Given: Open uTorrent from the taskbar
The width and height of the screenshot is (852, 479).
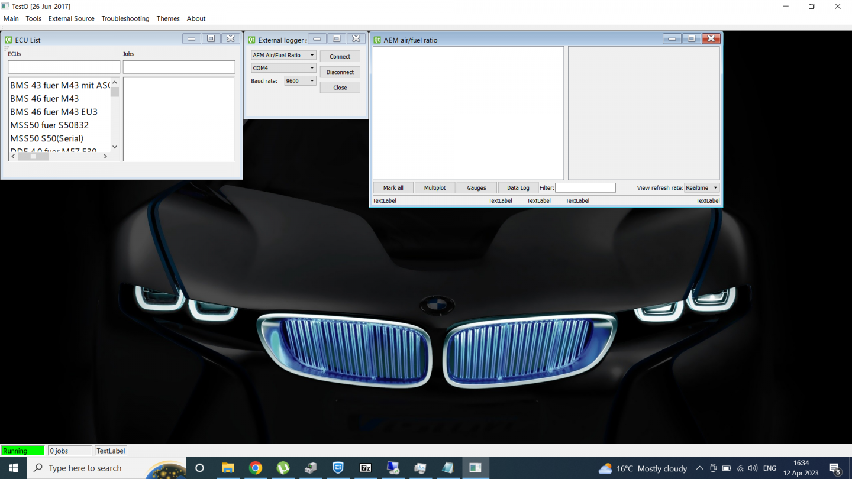Looking at the screenshot, I should [283, 468].
